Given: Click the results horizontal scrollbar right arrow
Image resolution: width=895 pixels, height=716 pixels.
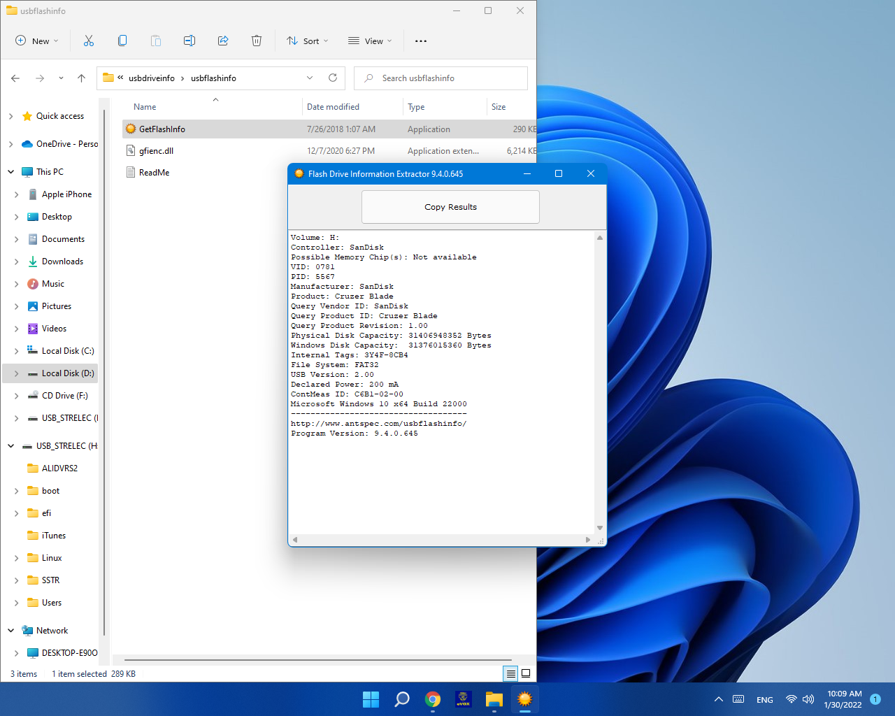Looking at the screenshot, I should click(x=587, y=540).
